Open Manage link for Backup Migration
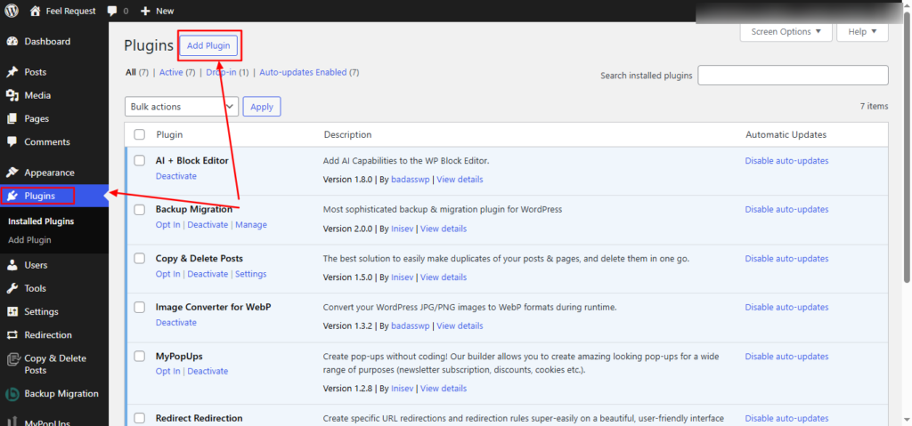912x426 pixels. (x=251, y=225)
